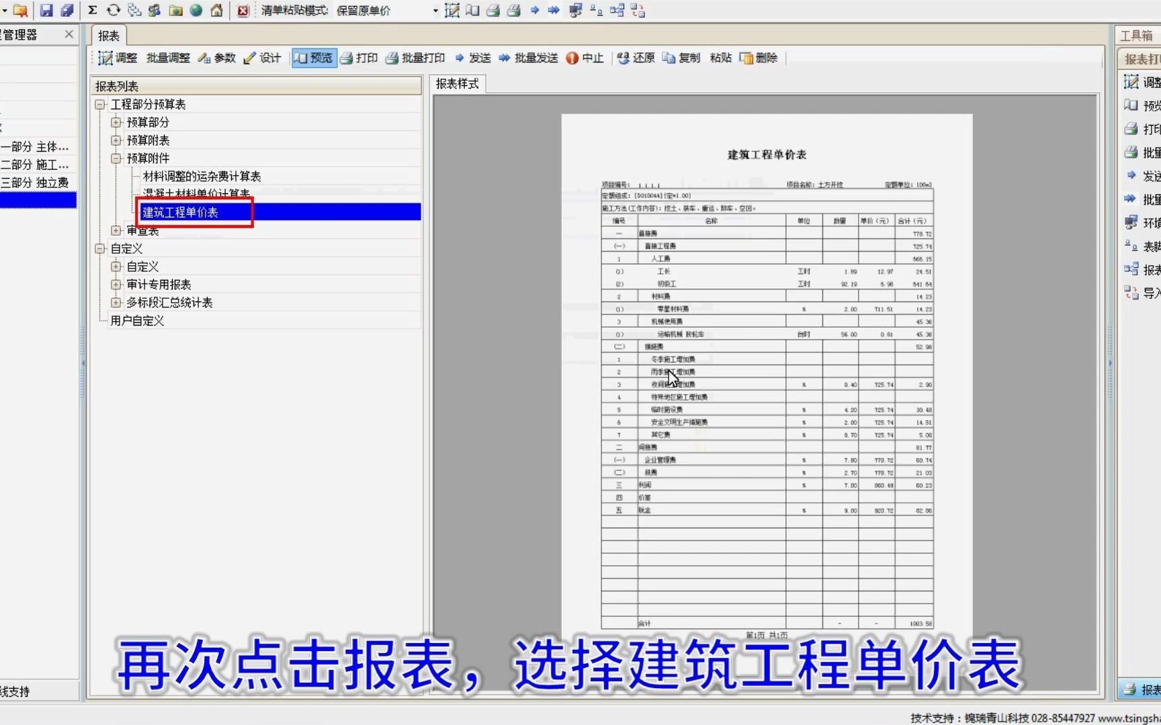This screenshot has height=725, width=1161.
Task: Close the 管理器 panel
Action: click(x=69, y=34)
